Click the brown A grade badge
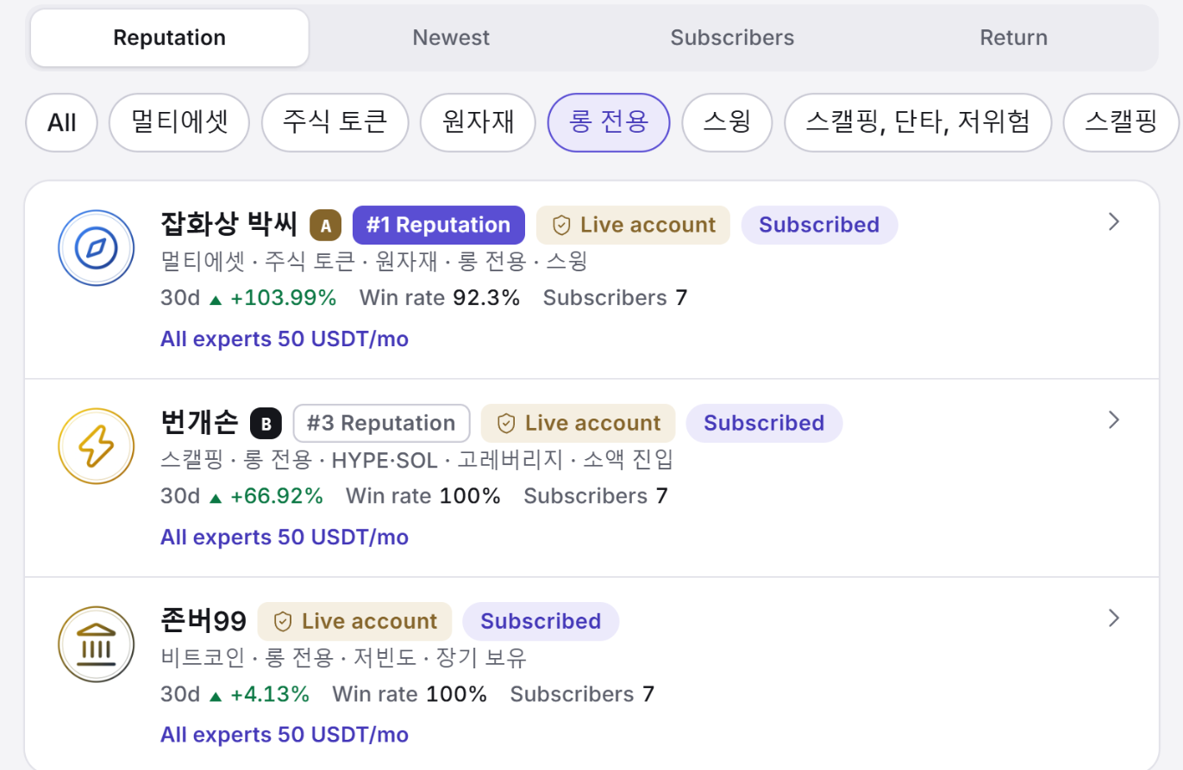 [326, 226]
